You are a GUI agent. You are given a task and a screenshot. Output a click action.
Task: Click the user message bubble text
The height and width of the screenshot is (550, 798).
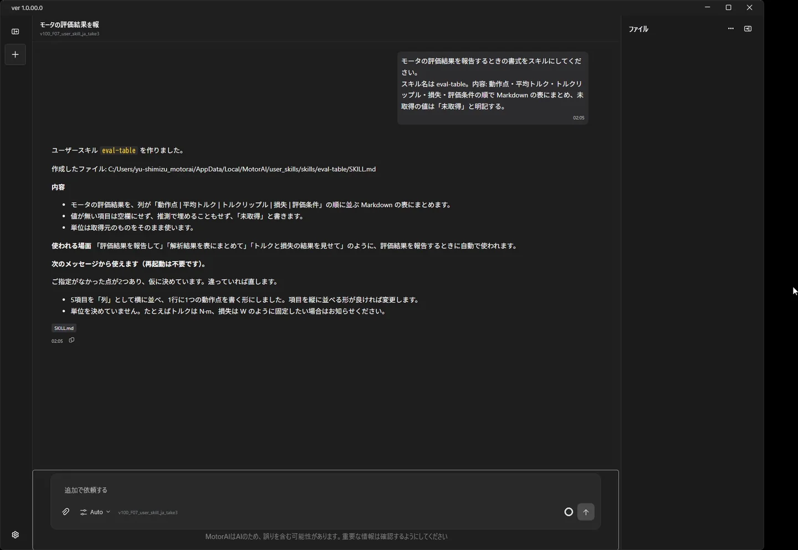point(492,84)
